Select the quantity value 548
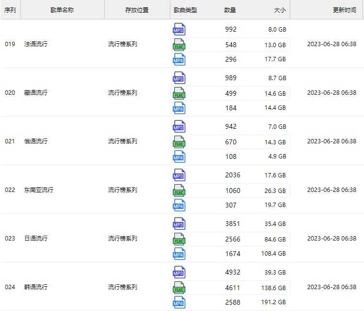The image size is (364, 311). pos(231,45)
